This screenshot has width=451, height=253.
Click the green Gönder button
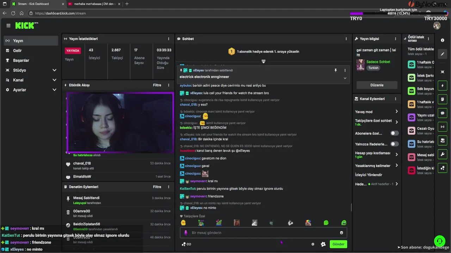[x=338, y=244]
